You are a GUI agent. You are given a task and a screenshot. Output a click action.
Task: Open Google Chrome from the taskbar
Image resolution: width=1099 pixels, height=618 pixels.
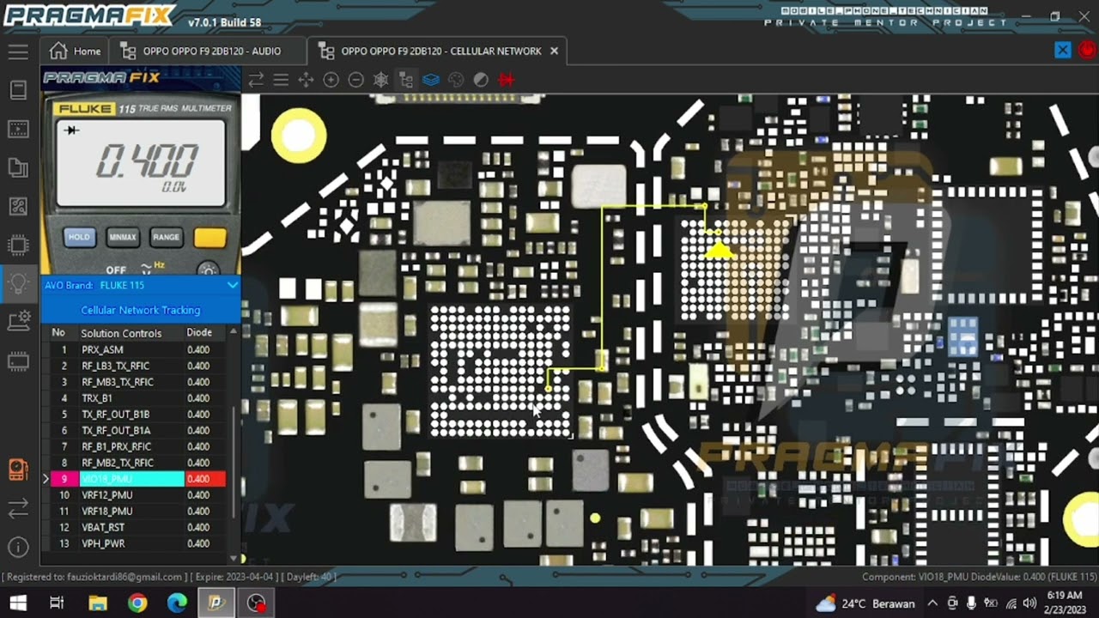[x=137, y=603]
